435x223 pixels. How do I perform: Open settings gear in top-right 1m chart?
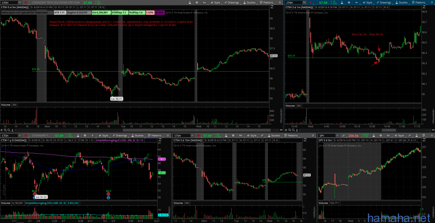pyautogui.click(x=349, y=3)
